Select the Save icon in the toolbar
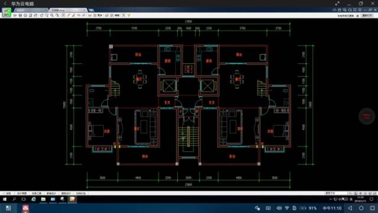 (20, 15)
